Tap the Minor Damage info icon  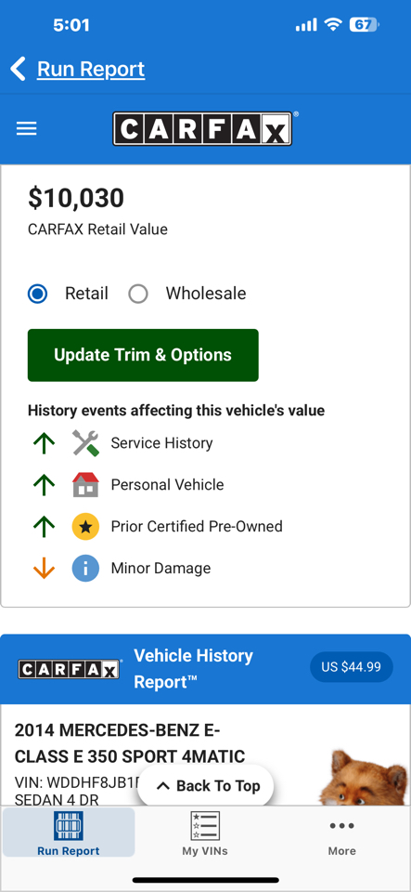tap(85, 569)
